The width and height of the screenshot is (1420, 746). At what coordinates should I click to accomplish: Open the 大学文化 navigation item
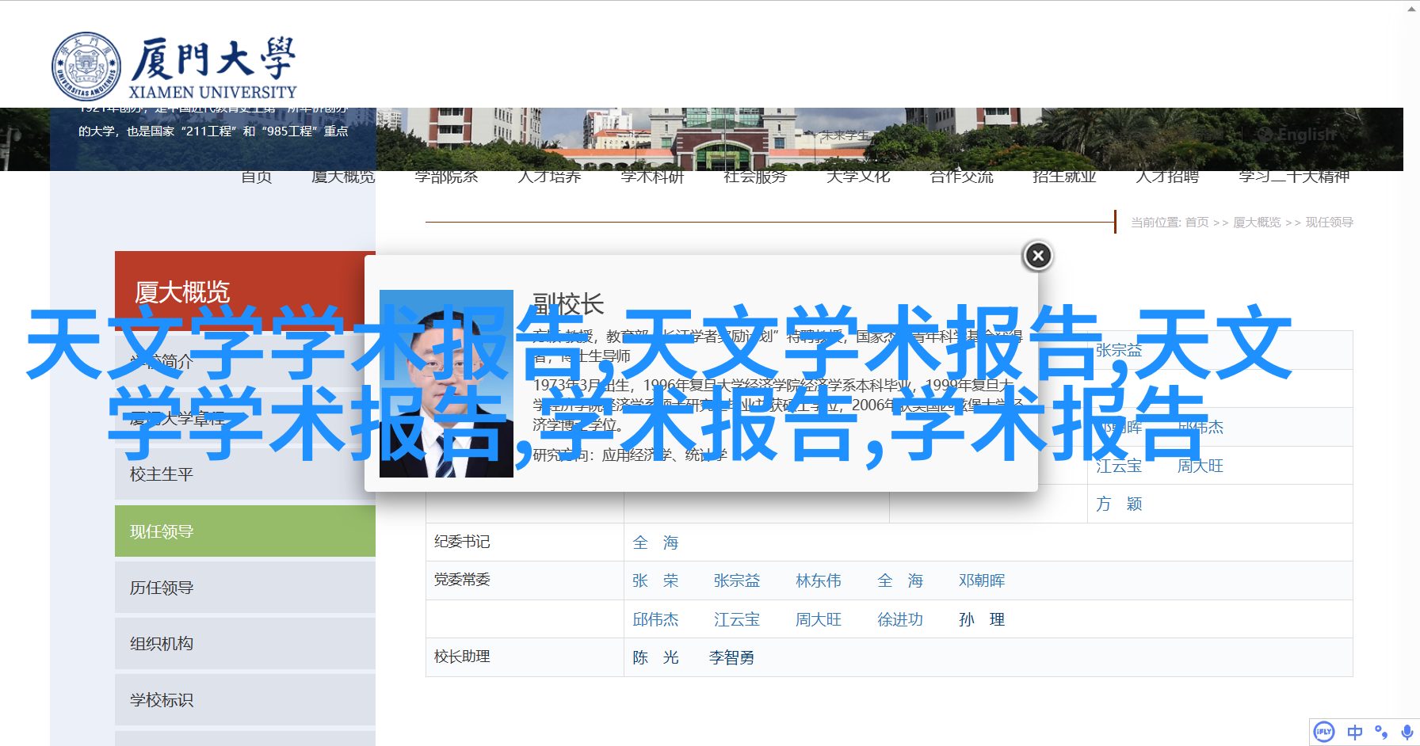[x=858, y=177]
